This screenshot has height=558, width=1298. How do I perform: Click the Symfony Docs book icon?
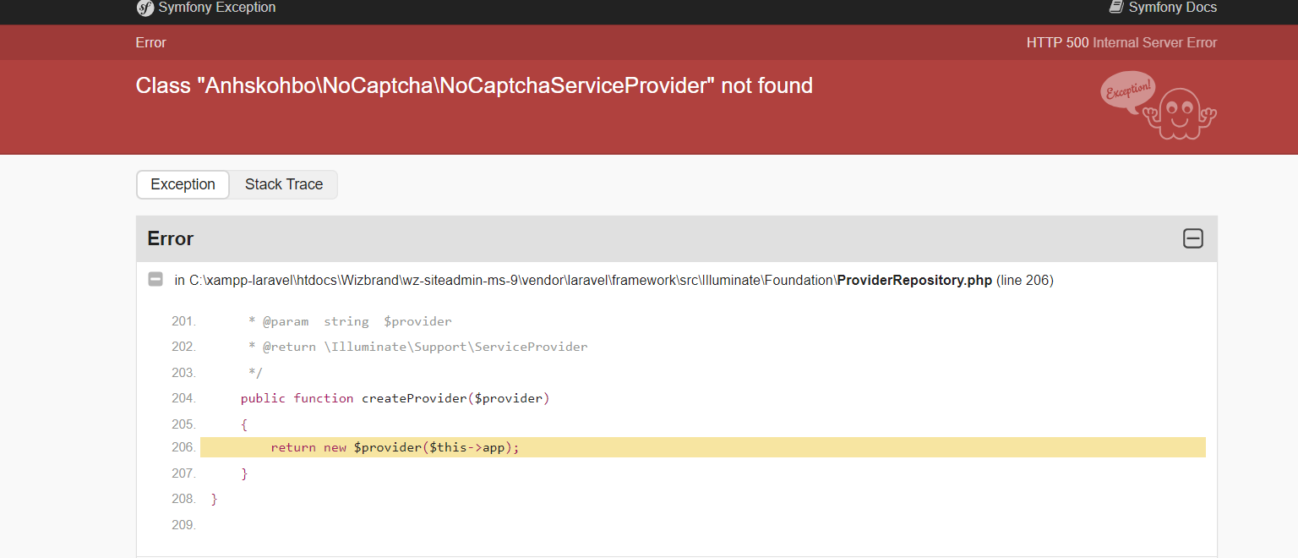[1116, 8]
